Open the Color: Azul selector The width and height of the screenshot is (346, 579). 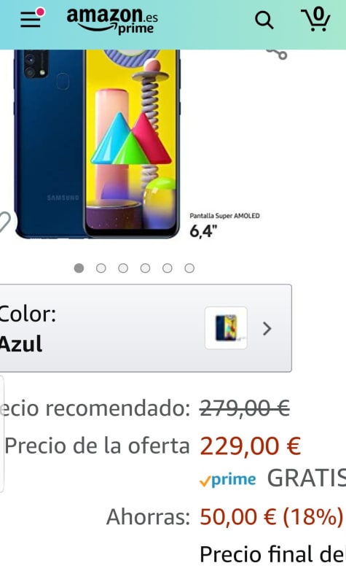146,328
